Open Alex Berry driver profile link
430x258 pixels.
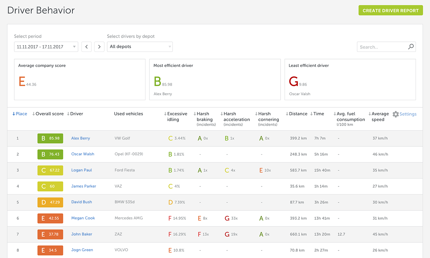[81, 138]
